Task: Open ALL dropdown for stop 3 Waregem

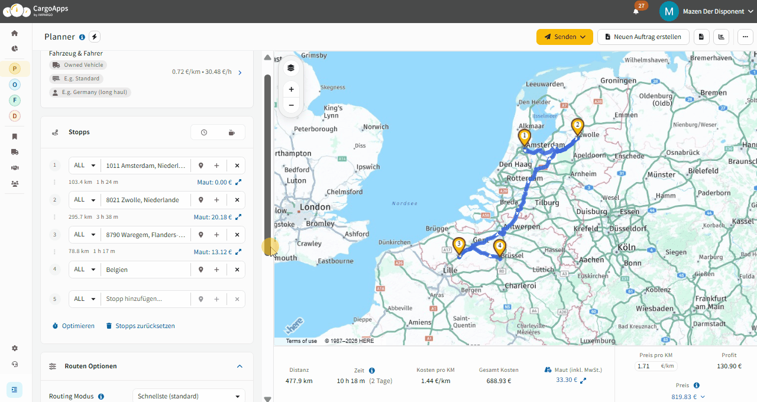Action: click(85, 235)
